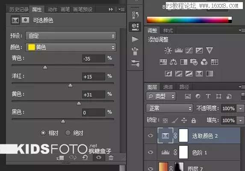This screenshot has width=245, height=171.
Task: Reset adjustment to defaults icon
Action: click(x=85, y=158)
